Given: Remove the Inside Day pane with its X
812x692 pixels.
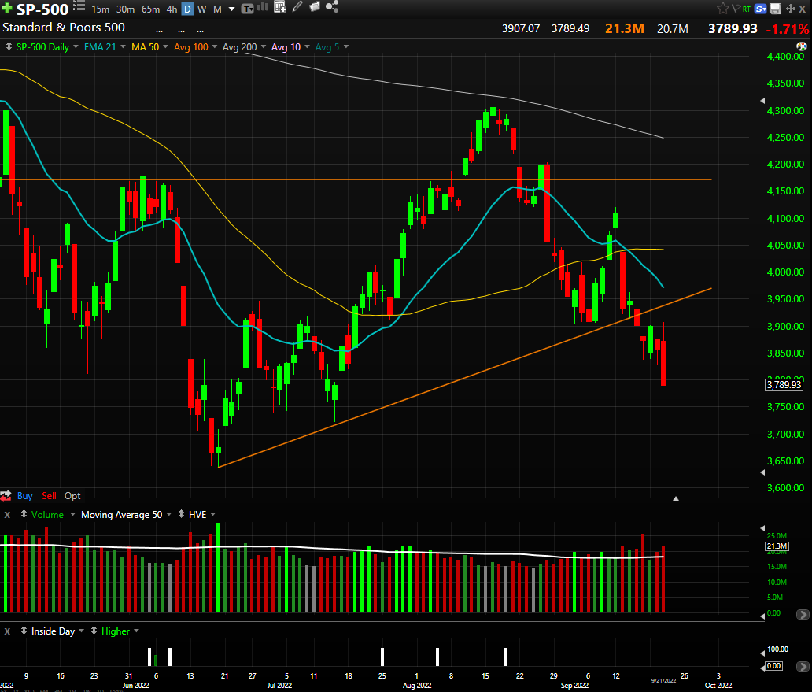Looking at the screenshot, I should click(x=7, y=631).
